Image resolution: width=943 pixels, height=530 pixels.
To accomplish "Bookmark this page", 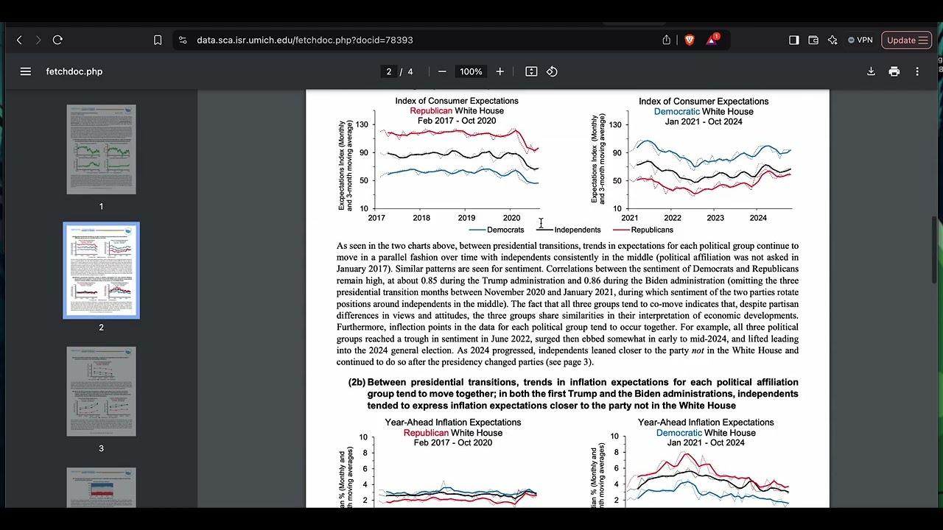I will coord(158,40).
